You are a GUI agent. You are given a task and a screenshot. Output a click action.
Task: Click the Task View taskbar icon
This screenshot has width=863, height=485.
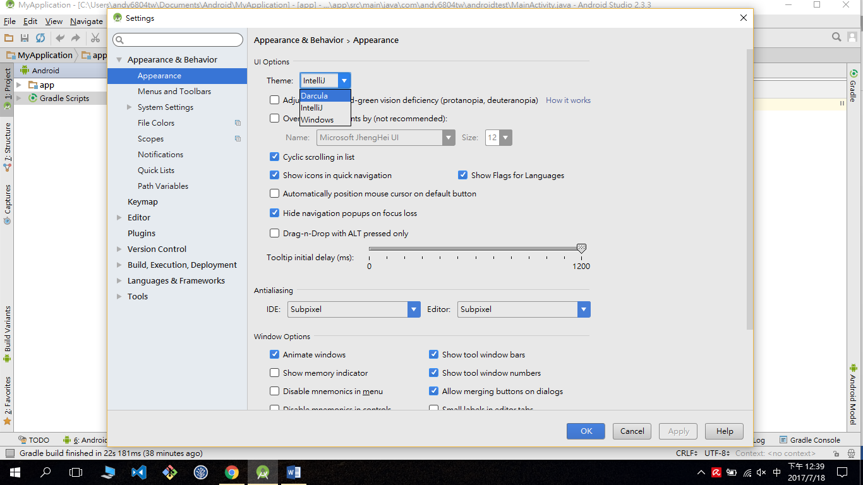point(76,472)
